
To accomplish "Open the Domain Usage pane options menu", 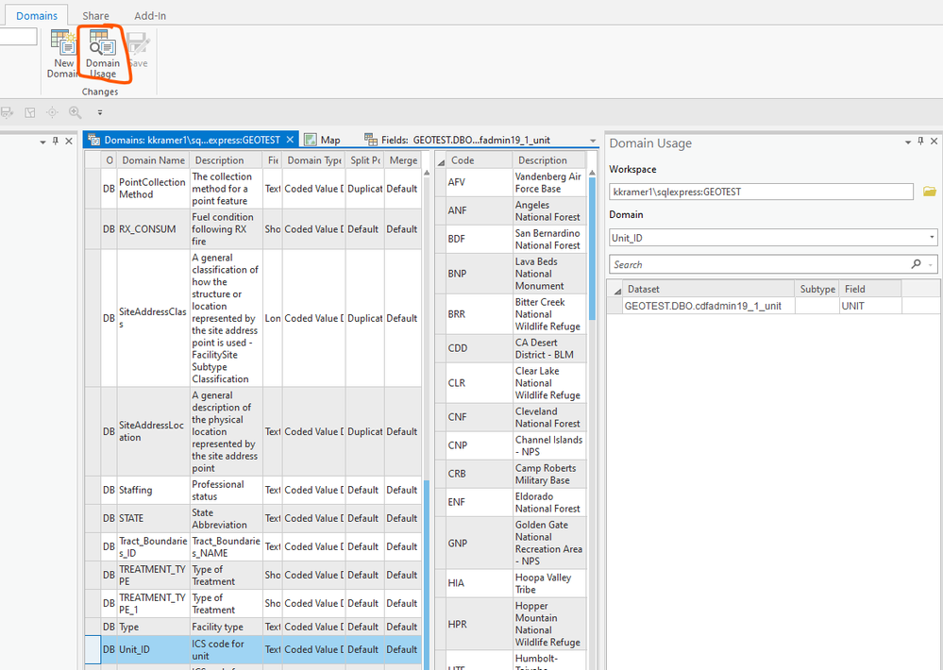I will [908, 142].
